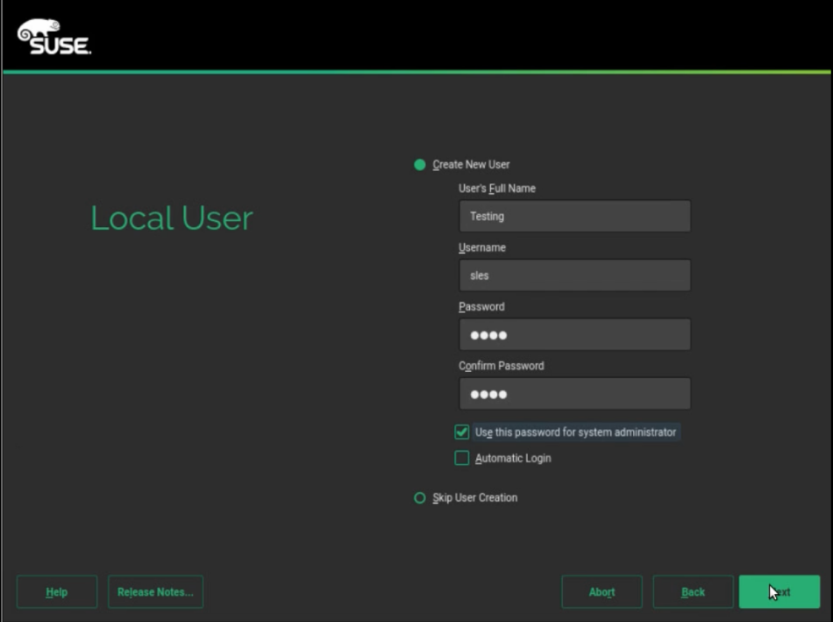833x622 pixels.
Task: Click the green line under the header
Action: pos(416,72)
